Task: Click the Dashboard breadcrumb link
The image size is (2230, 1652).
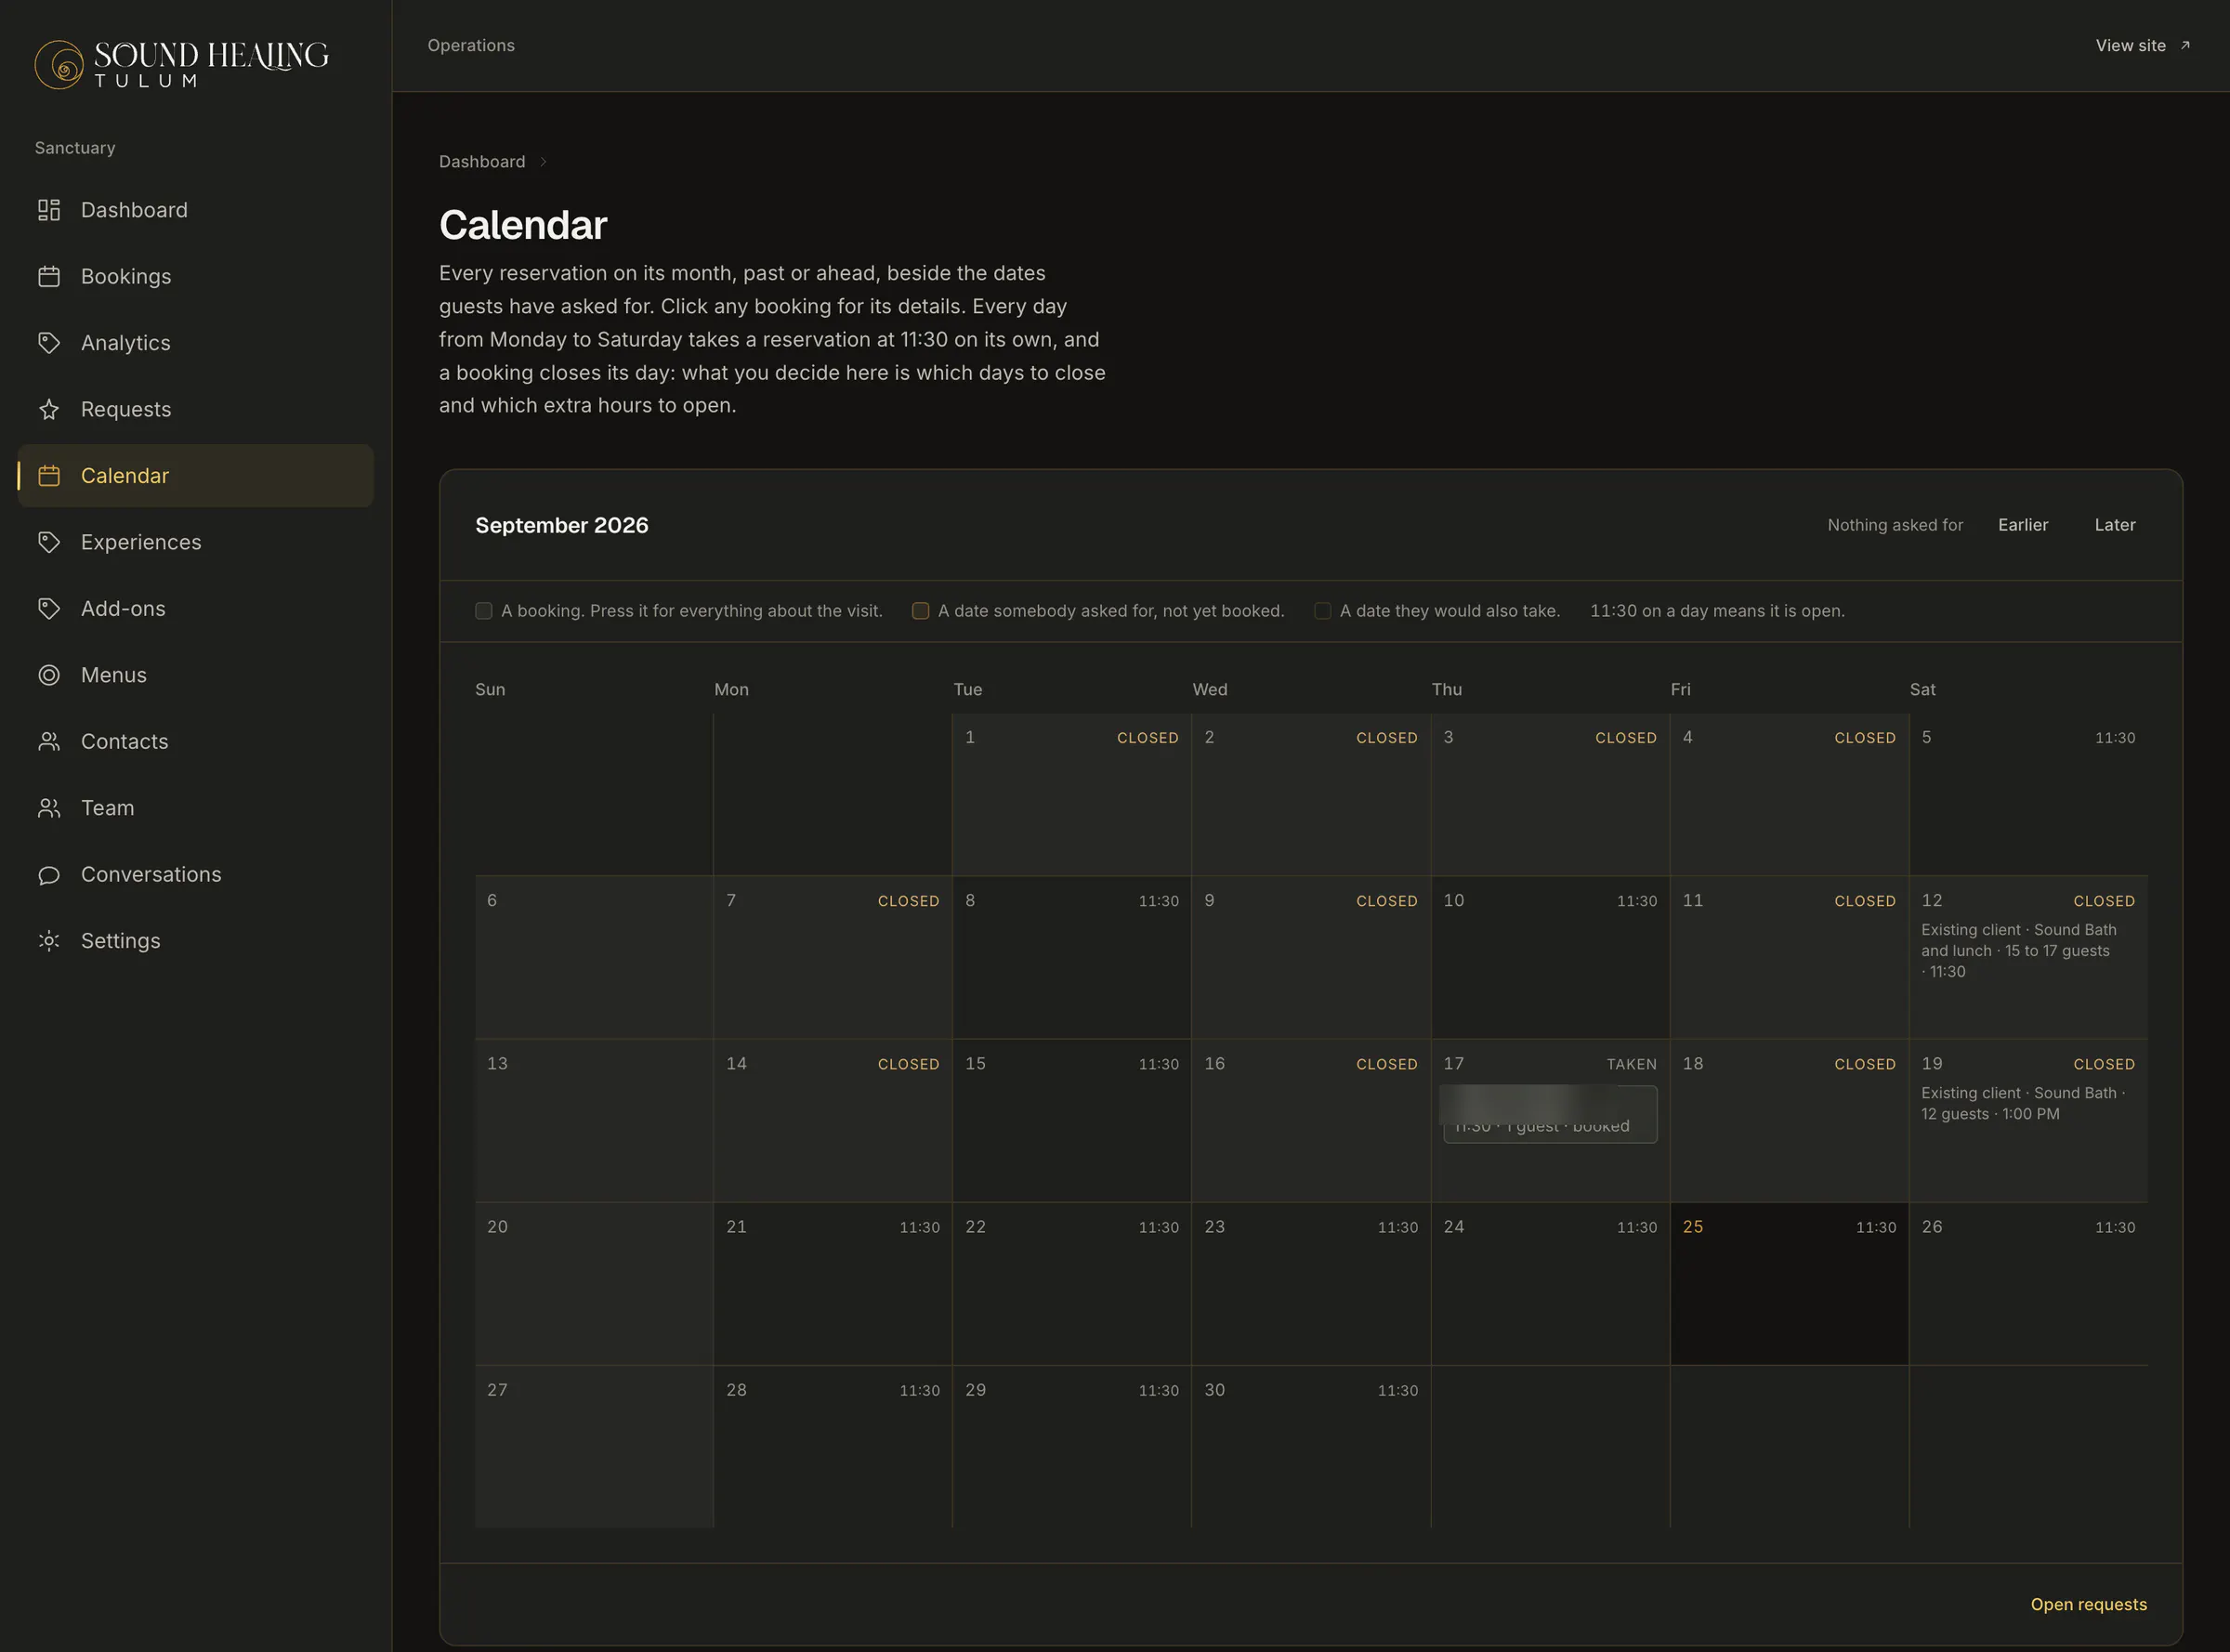Action: [482, 162]
